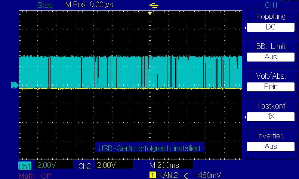299x179 pixels.
Task: Click the Tastkopf label
Action: (271, 106)
